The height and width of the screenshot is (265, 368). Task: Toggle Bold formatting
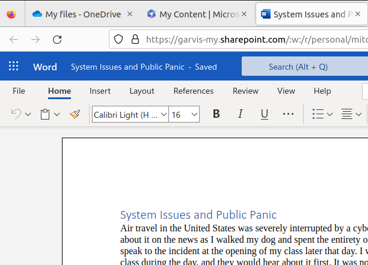[x=216, y=114]
